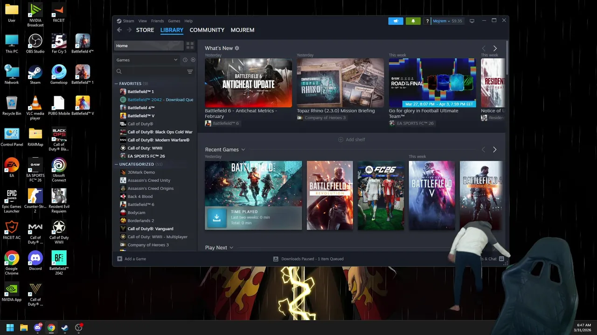Click the recent activity clock filter icon
This screenshot has width=597, height=335.
point(185,60)
